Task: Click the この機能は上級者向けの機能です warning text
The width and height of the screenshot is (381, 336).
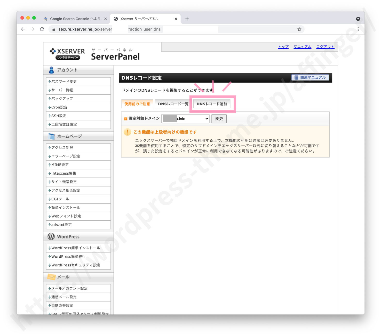Action: (x=165, y=132)
